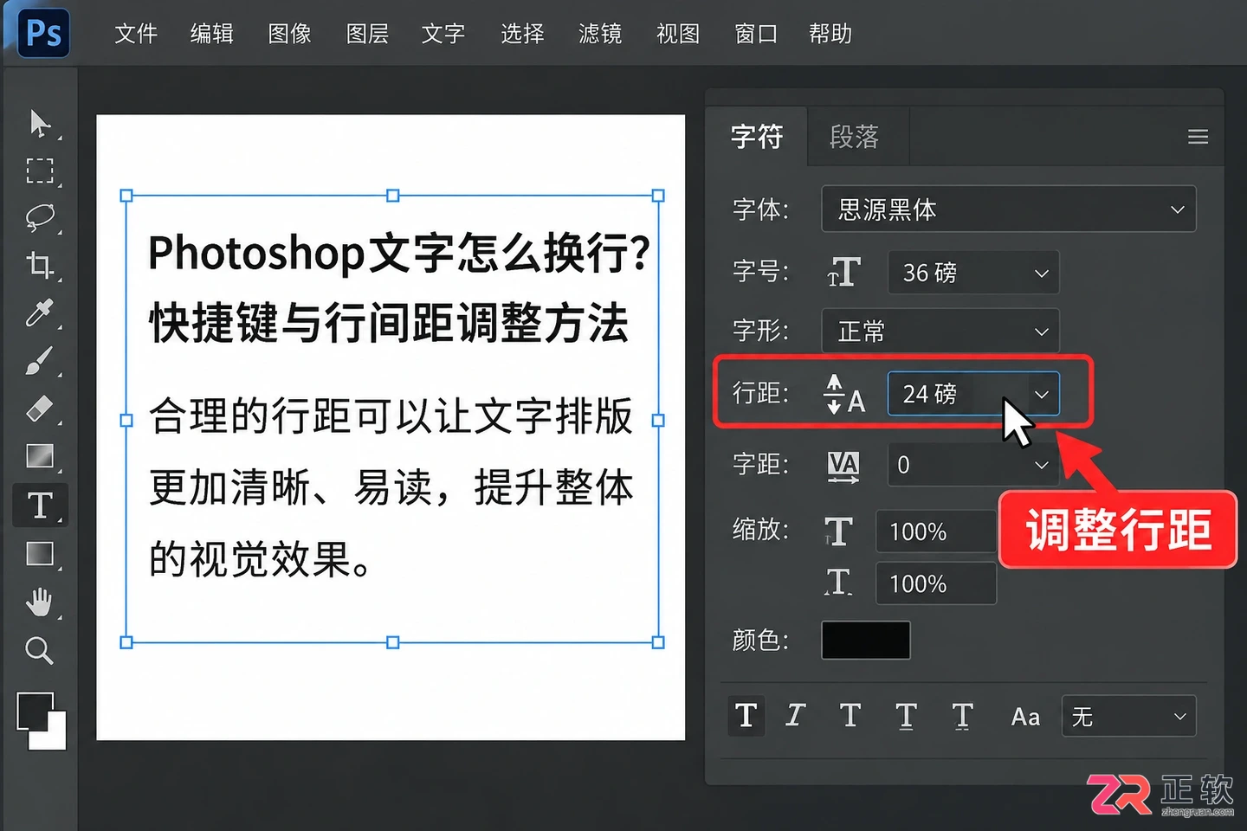Image resolution: width=1247 pixels, height=831 pixels.
Task: Select the Rectangular Marquee tool
Action: pos(39,171)
